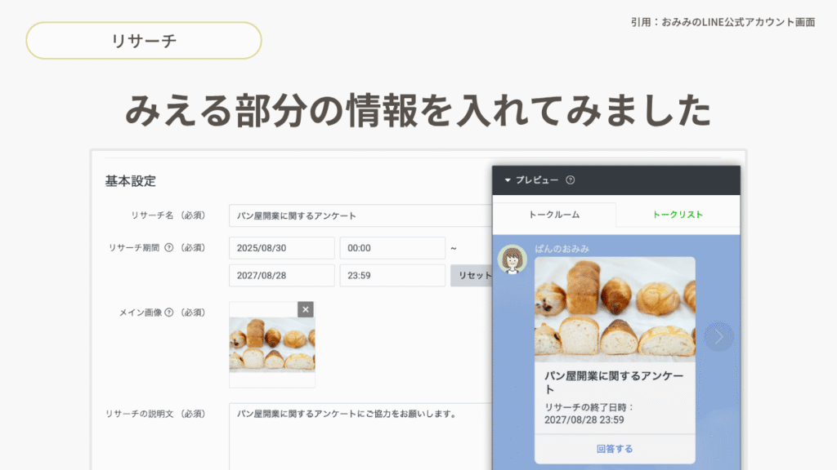
Task: Select the start time 00:00 field
Action: (x=392, y=248)
